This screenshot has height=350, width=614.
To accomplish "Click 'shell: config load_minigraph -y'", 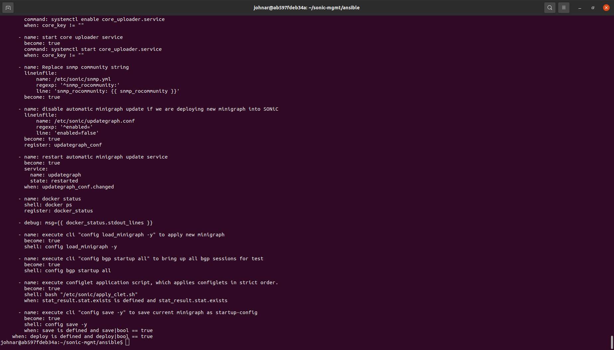I will 70,247.
